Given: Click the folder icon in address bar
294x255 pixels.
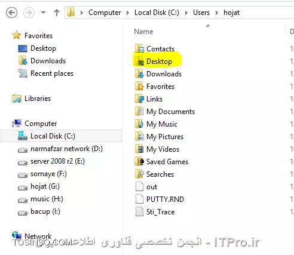Looking at the screenshot, I should click(71, 13).
